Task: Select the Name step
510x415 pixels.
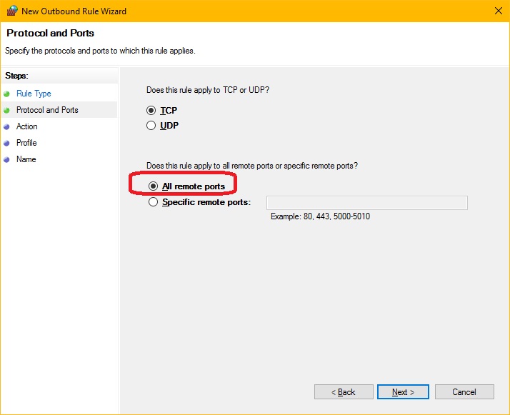Action: [x=26, y=159]
